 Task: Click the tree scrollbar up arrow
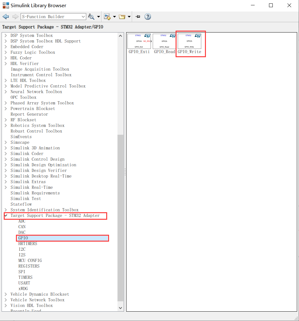(x=121, y=36)
